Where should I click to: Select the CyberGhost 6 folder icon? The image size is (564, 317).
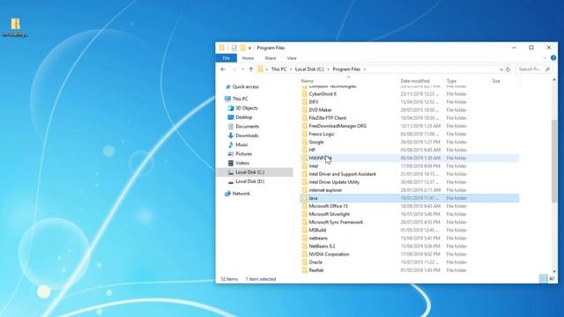pos(305,94)
